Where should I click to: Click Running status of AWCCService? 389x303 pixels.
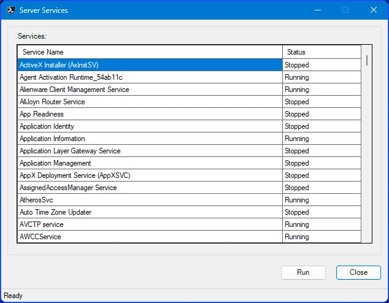pos(322,237)
